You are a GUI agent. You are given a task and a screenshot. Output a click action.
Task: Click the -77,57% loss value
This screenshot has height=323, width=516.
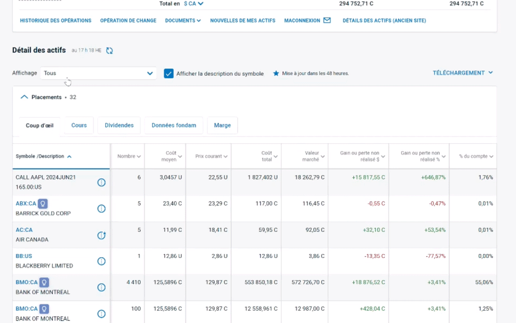(436, 256)
